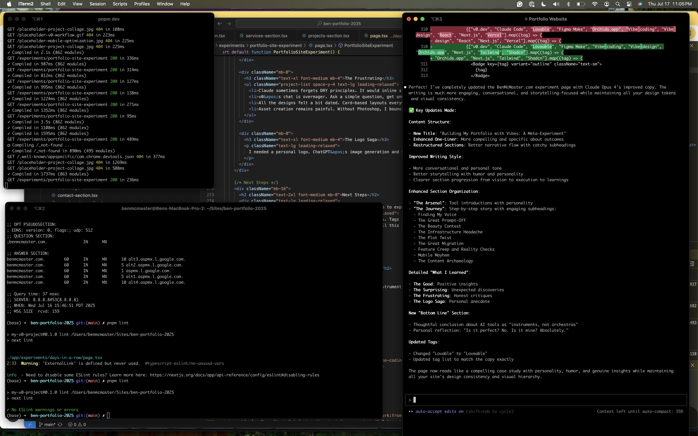Open Spotlight search icon
This screenshot has height=436, width=698.
click(x=618, y=4)
